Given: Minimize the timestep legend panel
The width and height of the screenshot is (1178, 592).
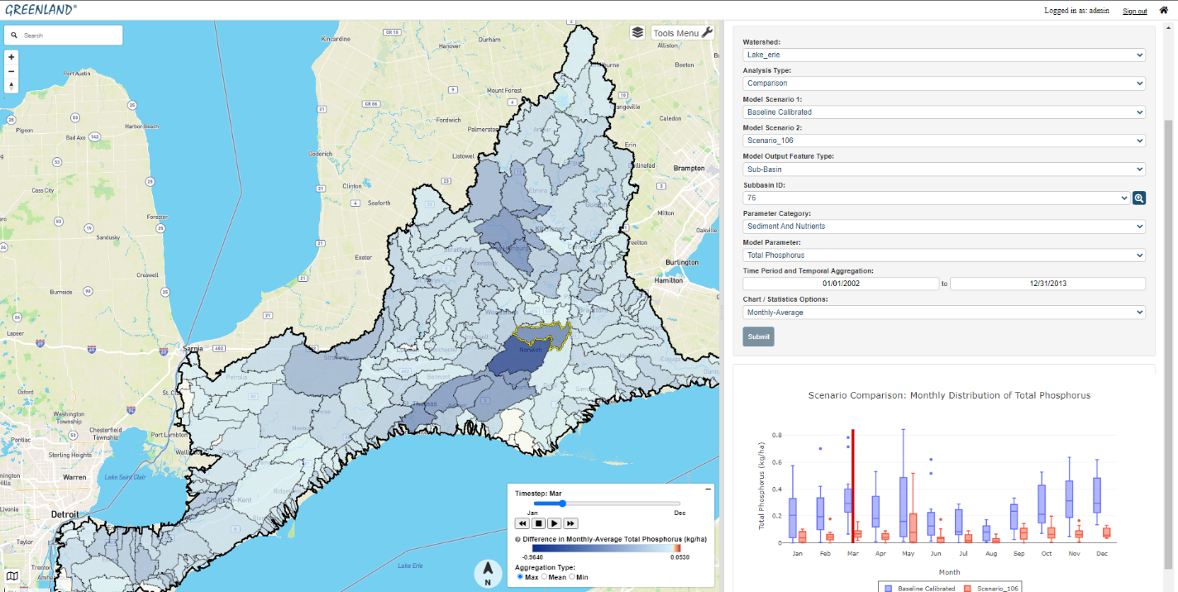Looking at the screenshot, I should [708, 489].
